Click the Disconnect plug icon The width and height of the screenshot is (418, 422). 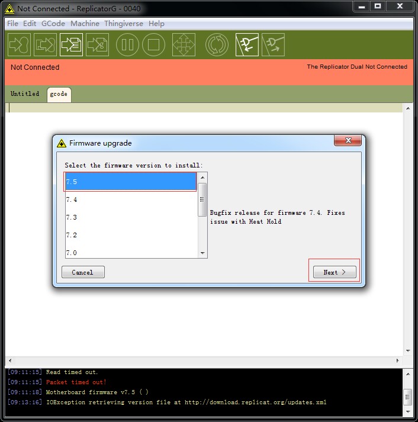coord(273,44)
